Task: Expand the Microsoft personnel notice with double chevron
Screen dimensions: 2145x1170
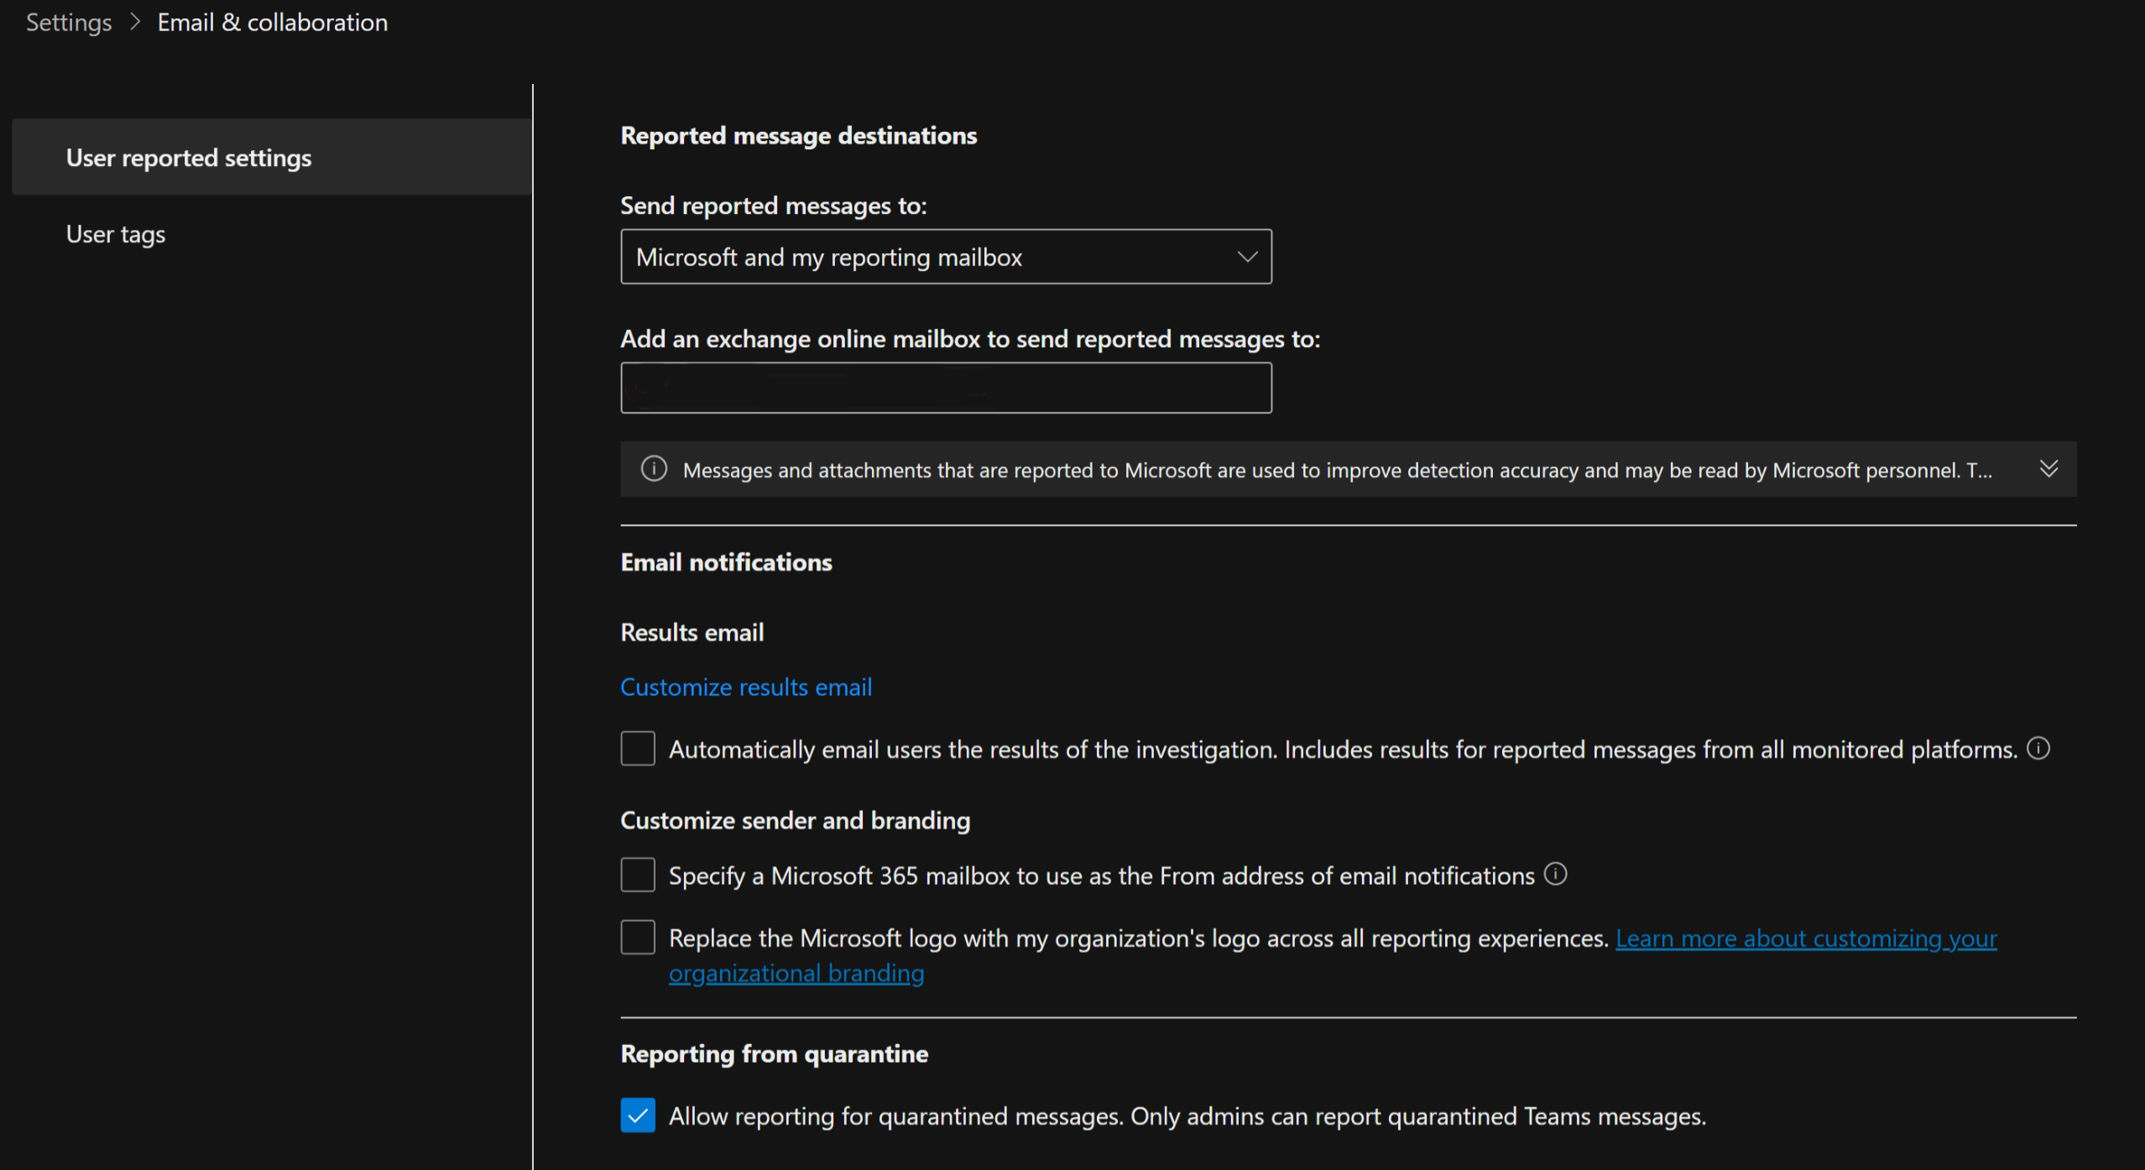Action: (2048, 469)
